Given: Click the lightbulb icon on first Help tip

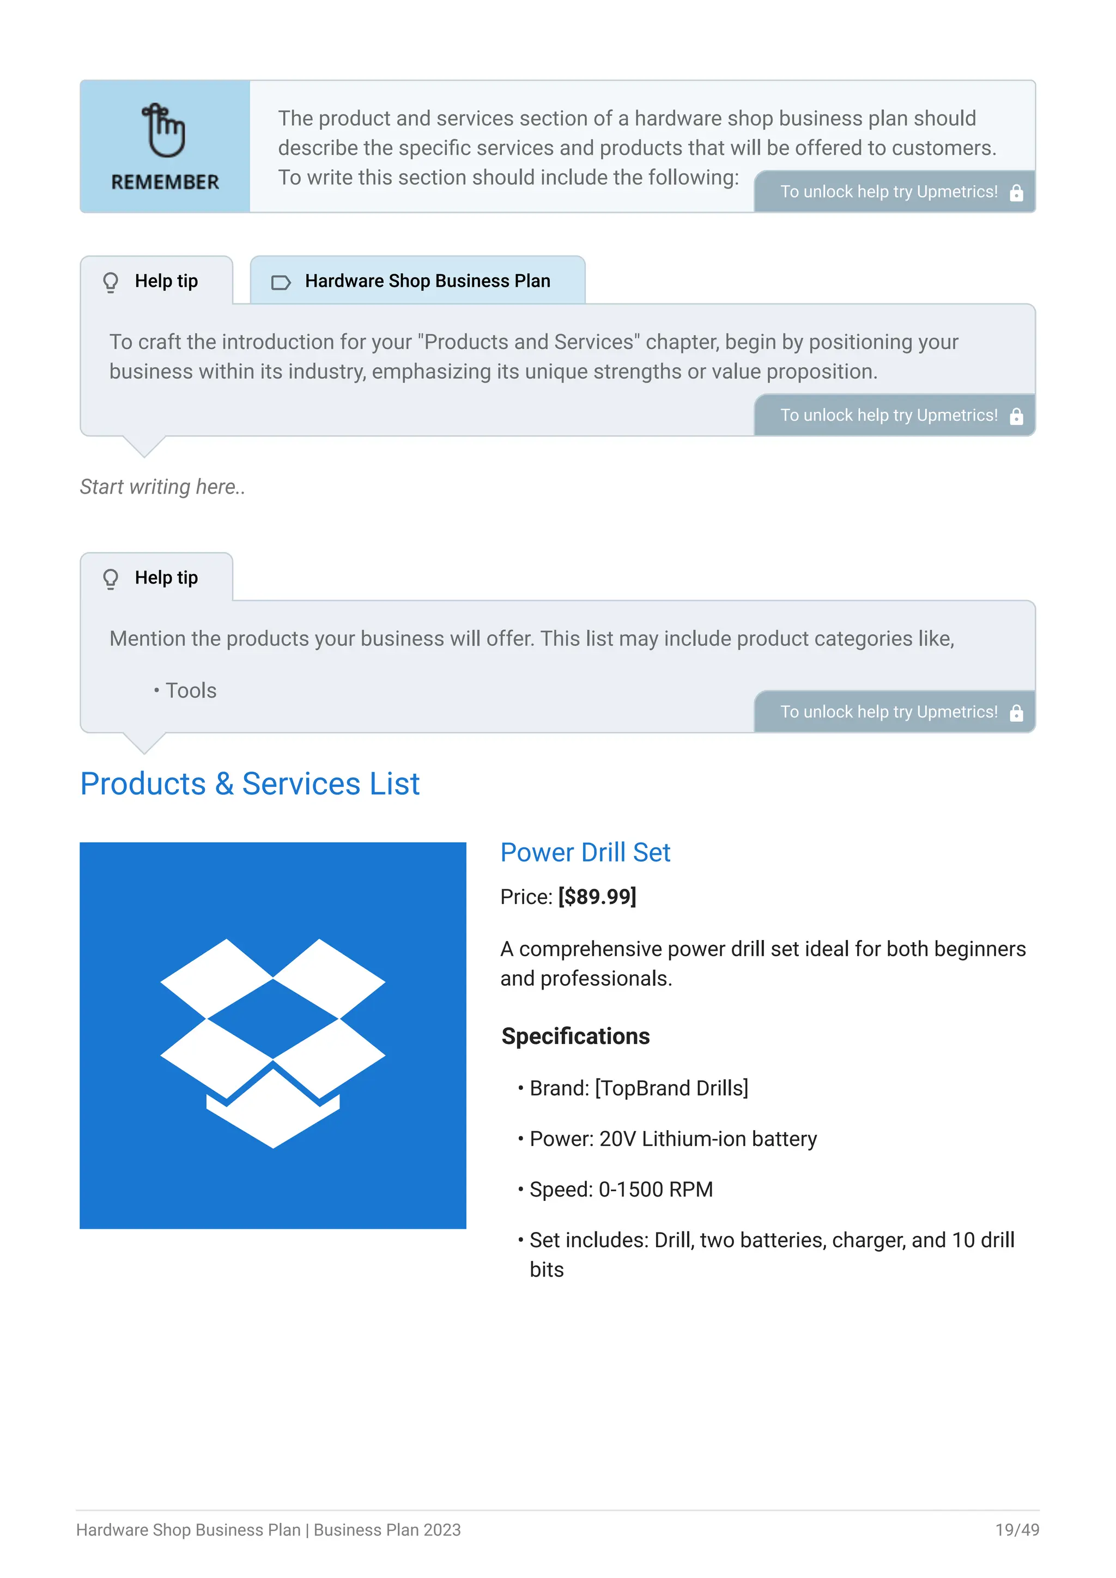Looking at the screenshot, I should pyautogui.click(x=111, y=282).
